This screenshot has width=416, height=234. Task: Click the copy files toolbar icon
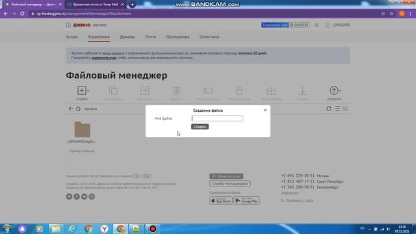pyautogui.click(x=113, y=90)
